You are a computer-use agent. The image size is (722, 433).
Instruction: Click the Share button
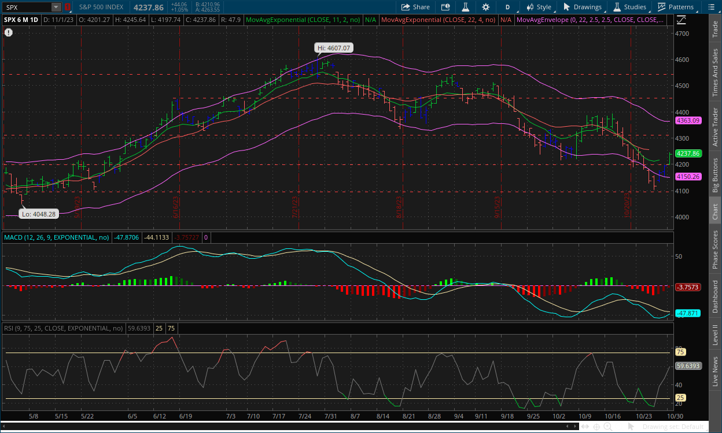coord(415,7)
